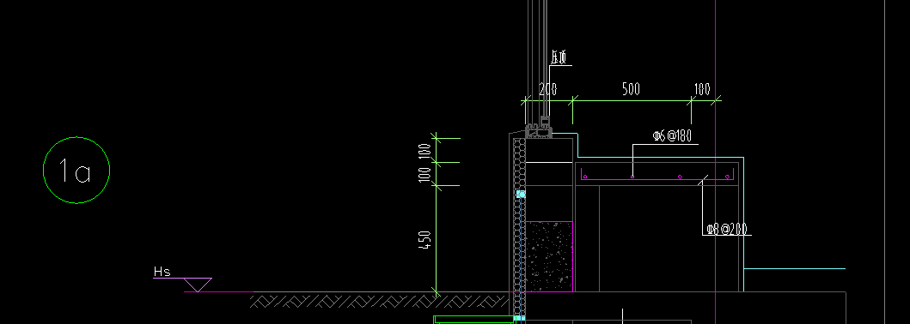Click the magenta speckled concrete hatch block
Viewport: 910px width, 324px height.
(548, 256)
